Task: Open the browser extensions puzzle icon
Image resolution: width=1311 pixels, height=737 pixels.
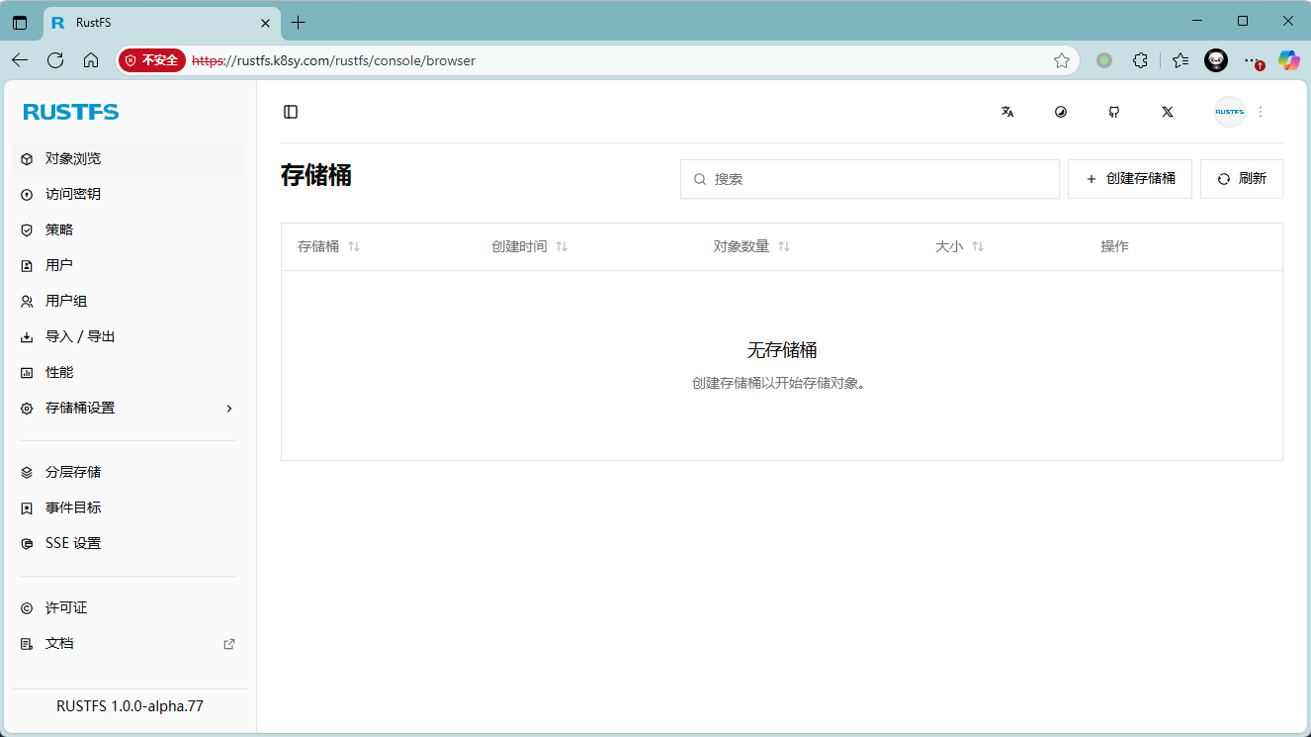Action: (x=1140, y=60)
